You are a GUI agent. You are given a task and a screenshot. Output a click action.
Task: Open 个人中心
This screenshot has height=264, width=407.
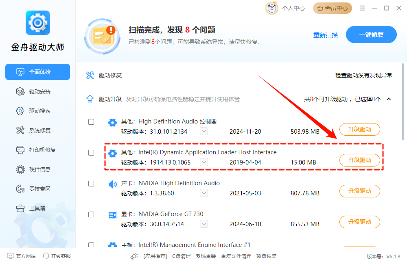click(293, 8)
